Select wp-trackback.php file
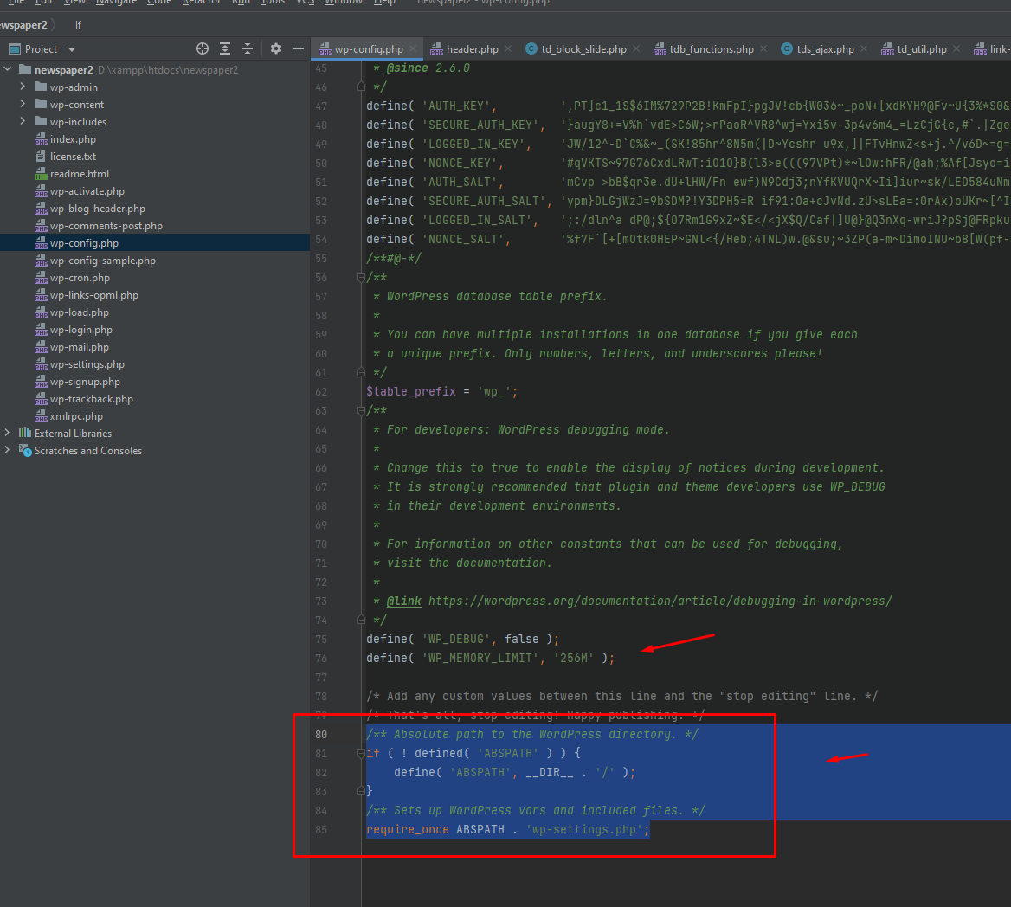The width and height of the screenshot is (1011, 907). click(x=92, y=400)
